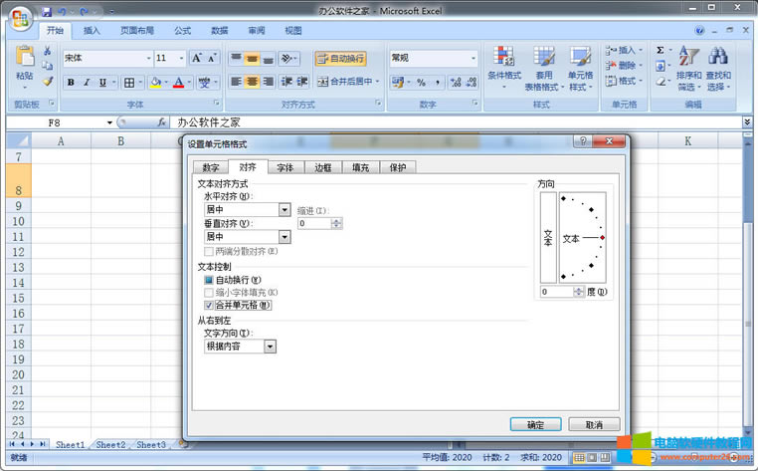Screen dimensions: 758x471
Task: Click the 确定 button
Action: (x=535, y=424)
